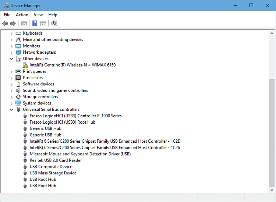Select Fresco Logic xHCI Controller FL1000 Series
276x202 pixels.
75,116
